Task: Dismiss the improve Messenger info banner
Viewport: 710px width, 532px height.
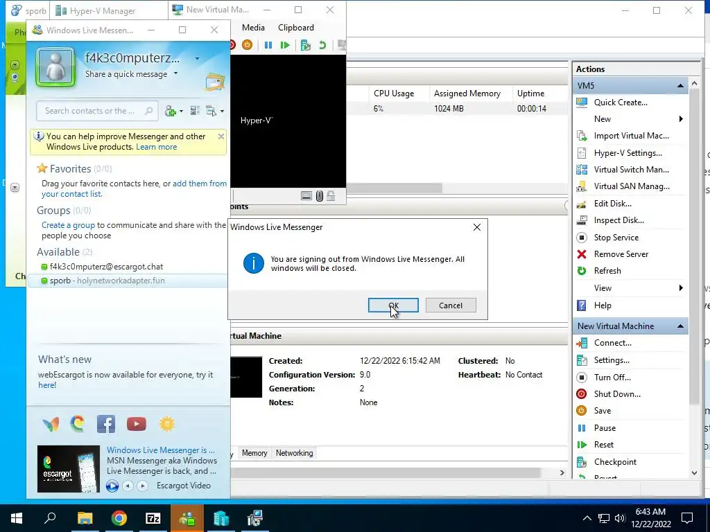Action: 221,136
